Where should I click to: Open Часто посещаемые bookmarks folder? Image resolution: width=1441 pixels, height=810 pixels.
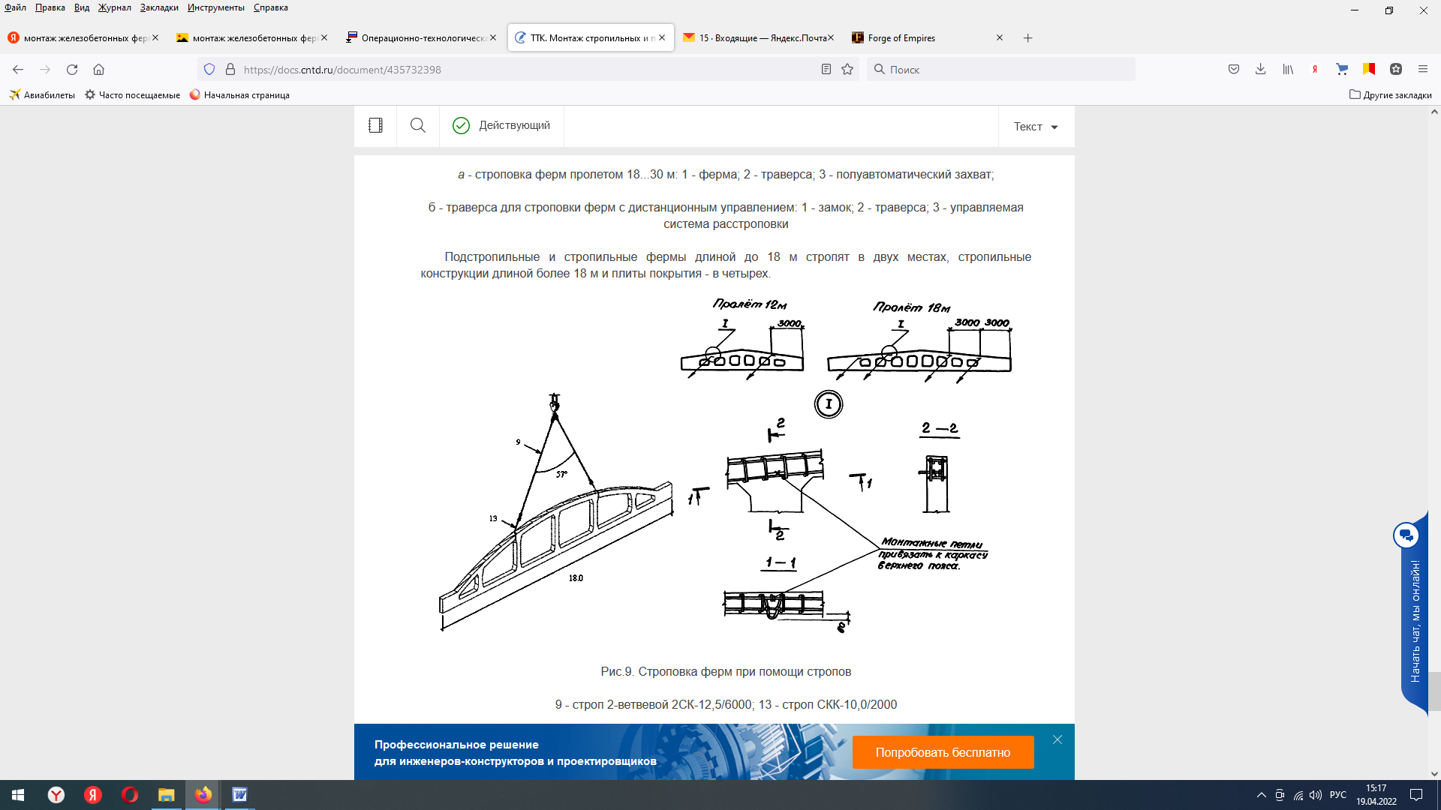tap(132, 95)
